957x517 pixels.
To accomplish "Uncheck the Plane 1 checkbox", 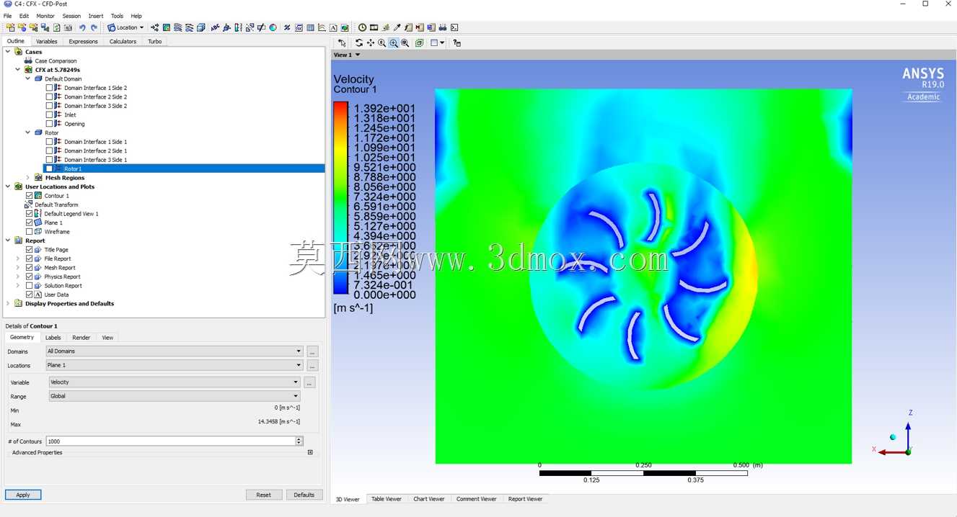I will [30, 222].
